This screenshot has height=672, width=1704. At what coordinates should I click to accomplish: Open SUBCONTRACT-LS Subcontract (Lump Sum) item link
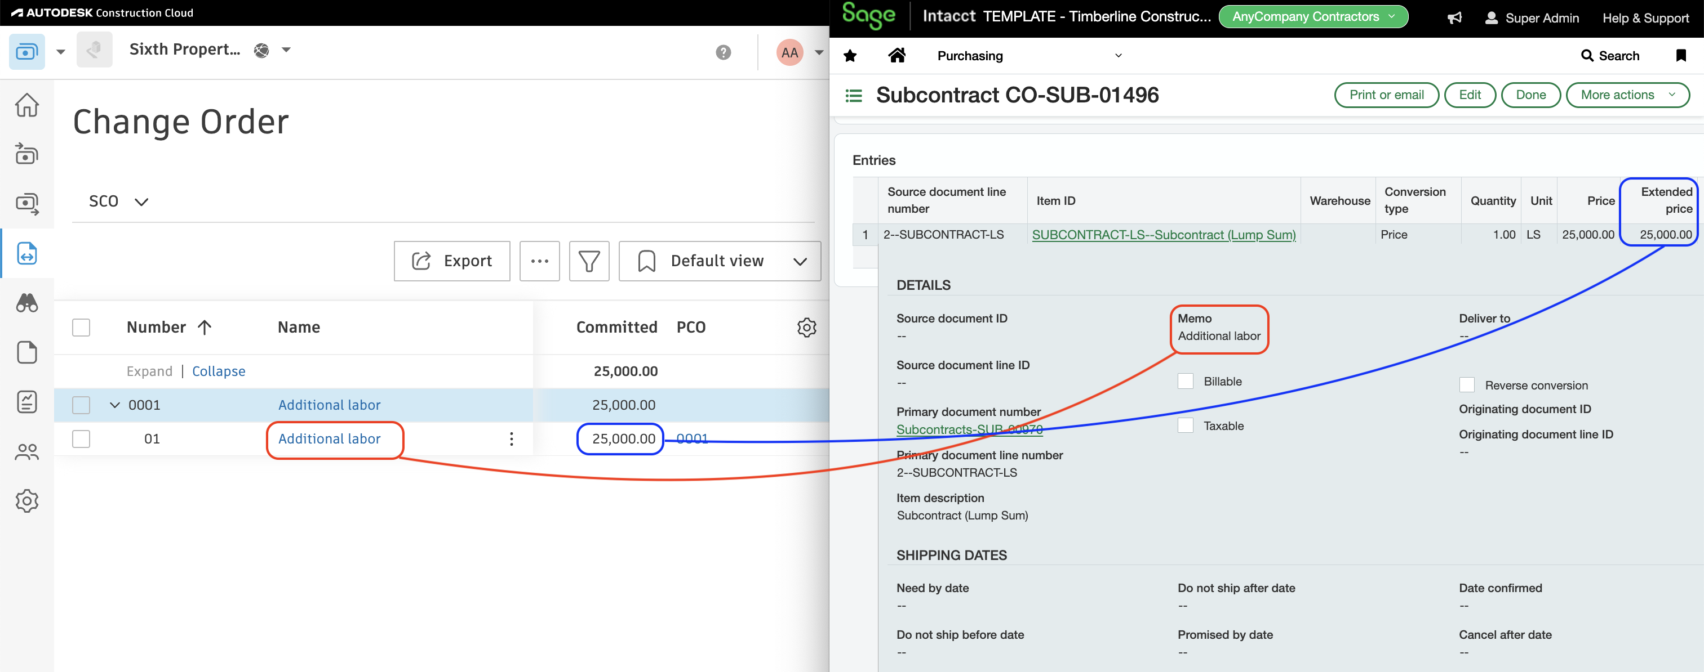[1164, 235]
